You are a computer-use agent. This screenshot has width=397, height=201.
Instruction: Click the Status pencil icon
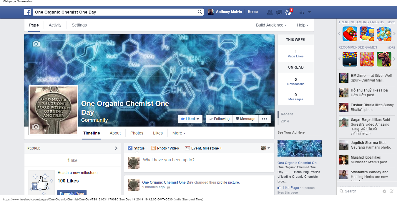(x=130, y=148)
